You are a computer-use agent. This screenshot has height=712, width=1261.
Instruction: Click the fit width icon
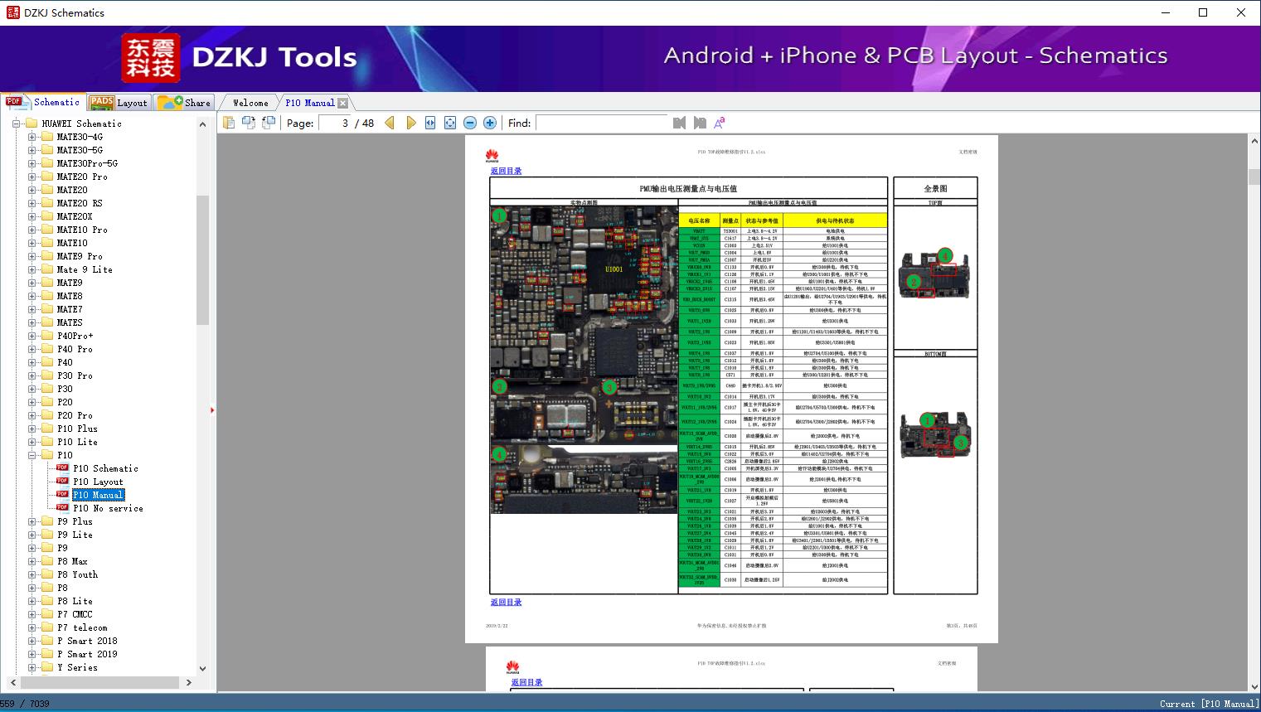click(x=430, y=123)
